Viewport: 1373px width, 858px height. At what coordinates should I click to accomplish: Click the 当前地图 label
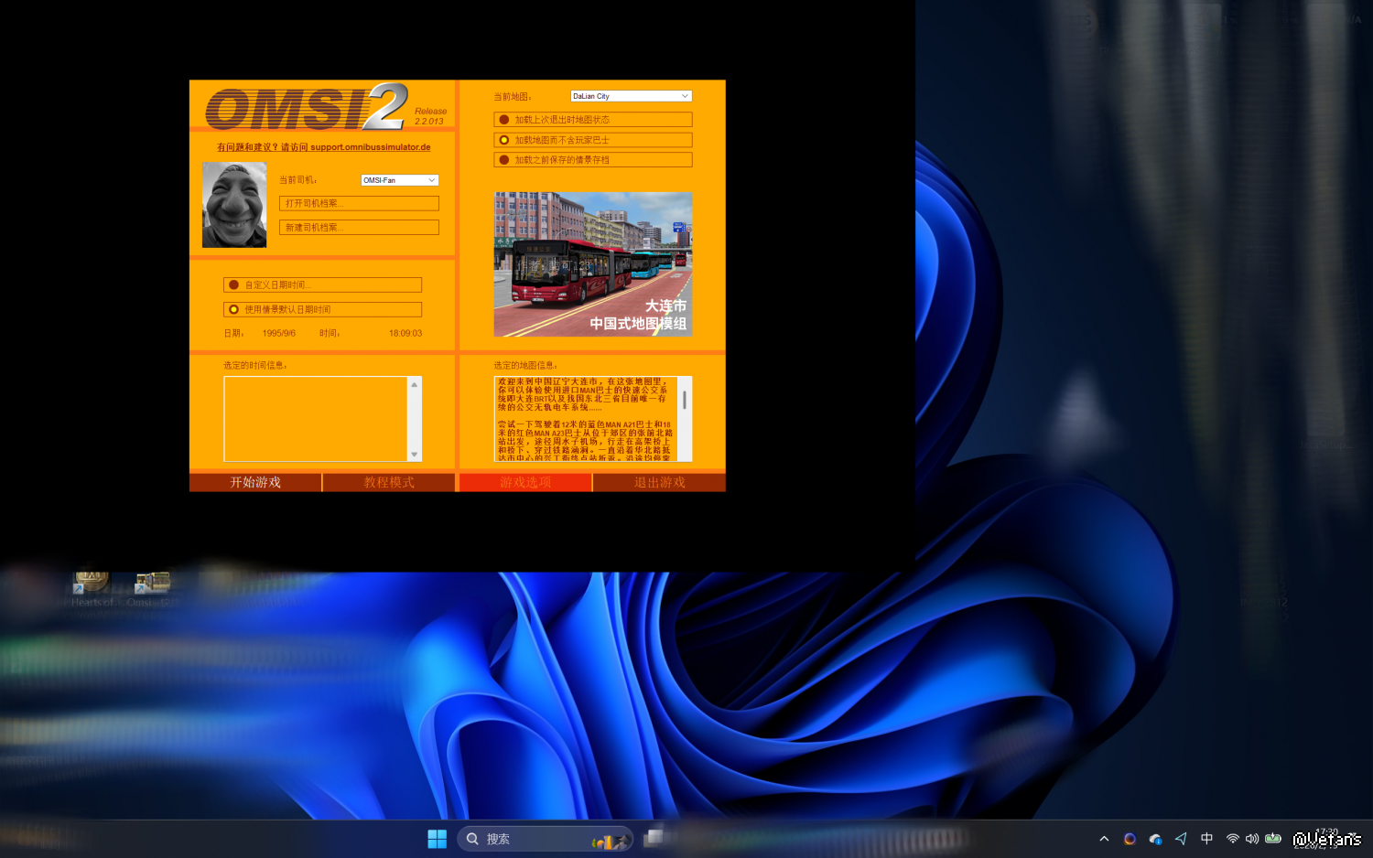pos(513,97)
